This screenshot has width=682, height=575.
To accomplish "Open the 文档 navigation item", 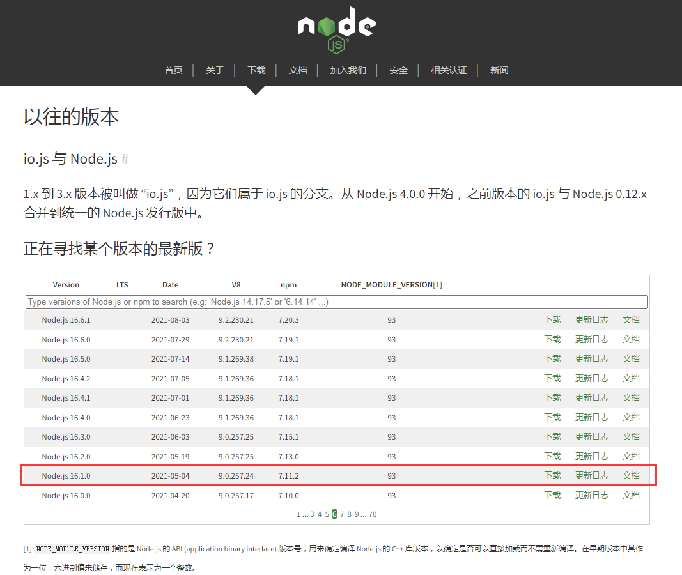I will point(297,70).
